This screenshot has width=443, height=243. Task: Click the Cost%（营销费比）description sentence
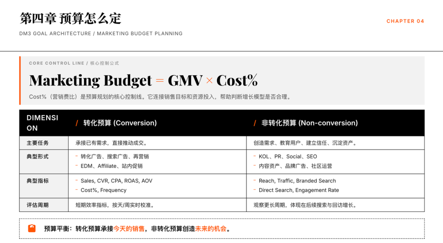tap(160, 97)
